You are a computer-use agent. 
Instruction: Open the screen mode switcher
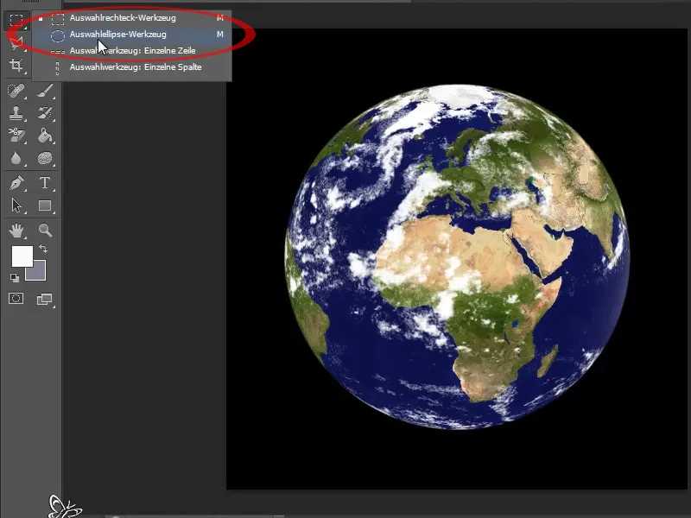45,299
